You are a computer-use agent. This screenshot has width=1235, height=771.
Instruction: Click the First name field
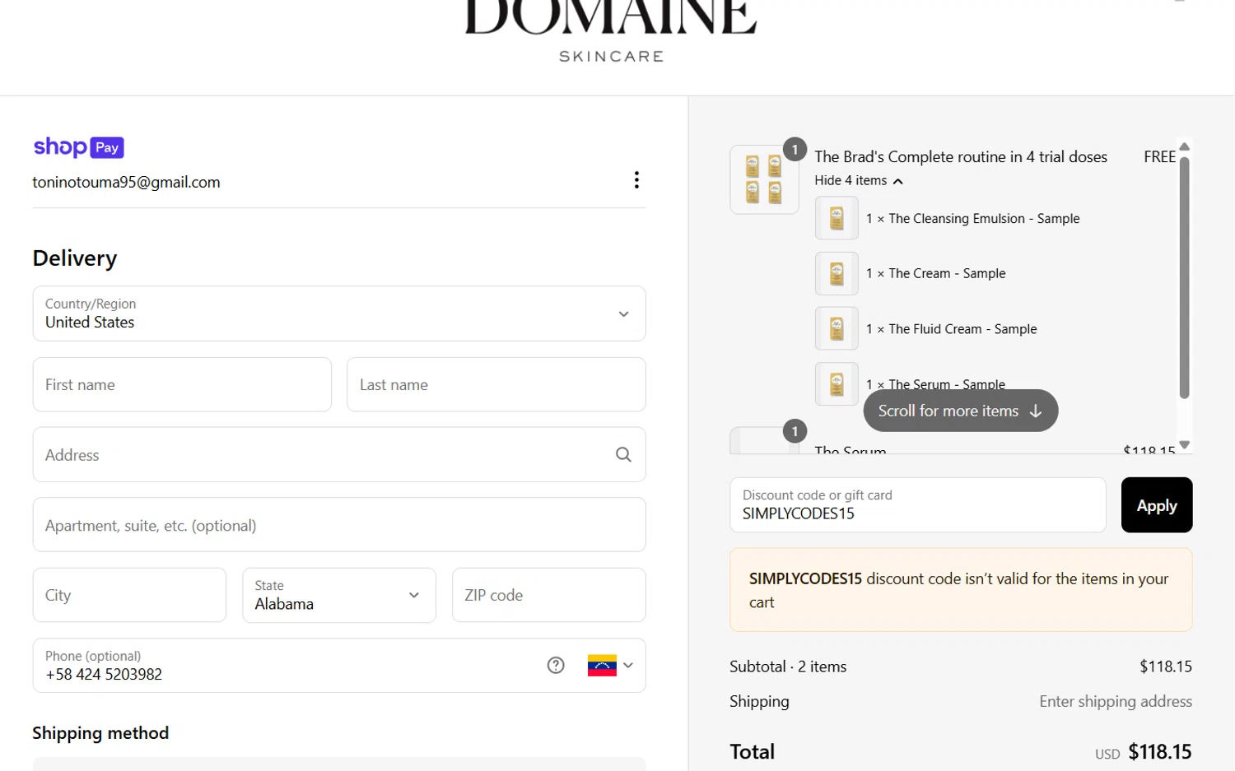[182, 384]
